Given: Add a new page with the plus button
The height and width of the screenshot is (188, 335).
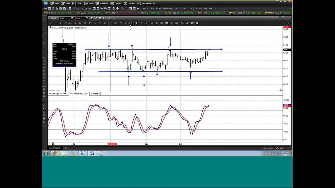Looking at the screenshot, I should point(65,148).
